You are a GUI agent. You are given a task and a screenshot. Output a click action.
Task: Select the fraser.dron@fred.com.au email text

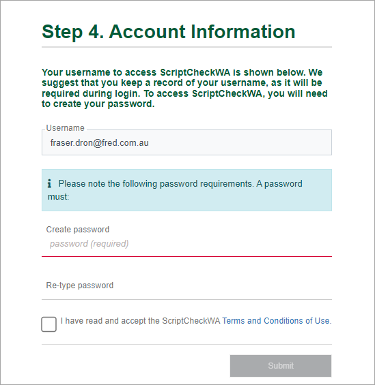tap(100, 142)
